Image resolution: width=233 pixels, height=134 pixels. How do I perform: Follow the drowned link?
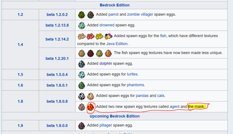point(107,25)
